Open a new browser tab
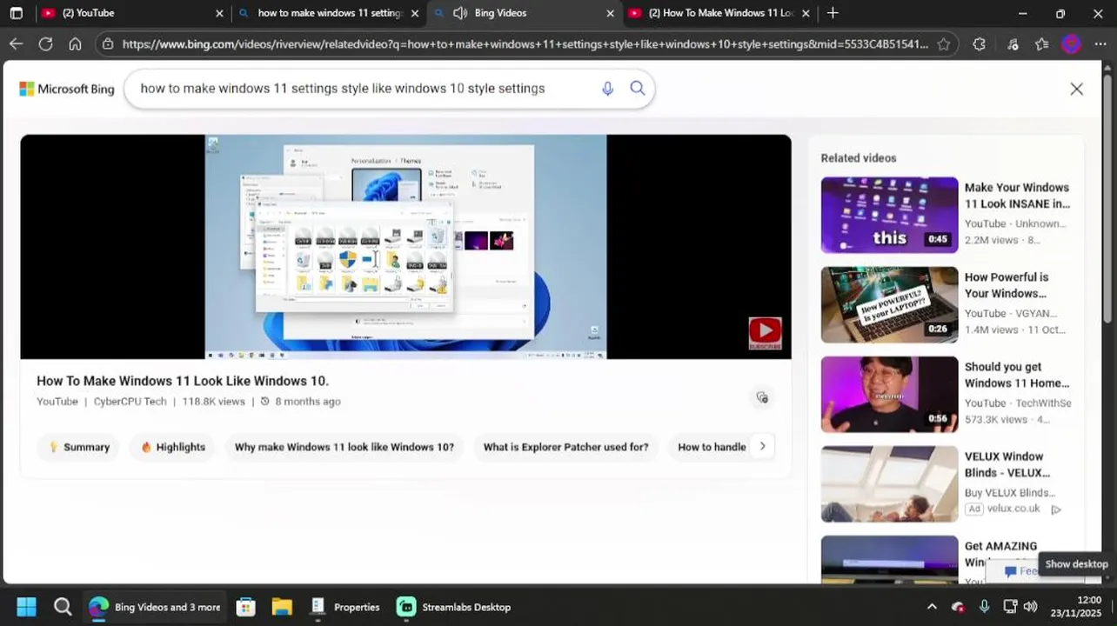This screenshot has height=626, width=1117. [x=833, y=13]
